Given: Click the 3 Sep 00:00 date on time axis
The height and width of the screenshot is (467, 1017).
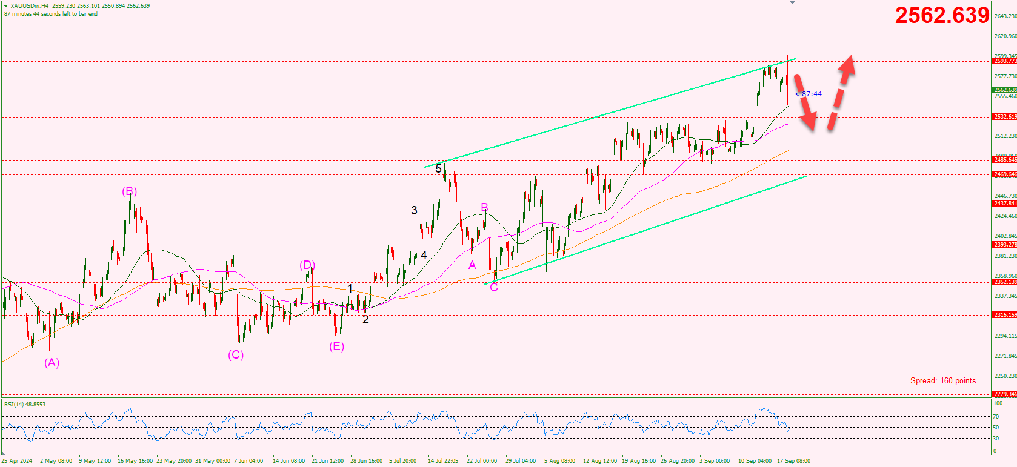Looking at the screenshot, I should click(715, 461).
